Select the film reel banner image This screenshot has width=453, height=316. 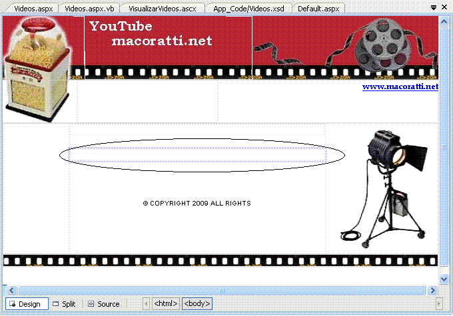(345, 48)
